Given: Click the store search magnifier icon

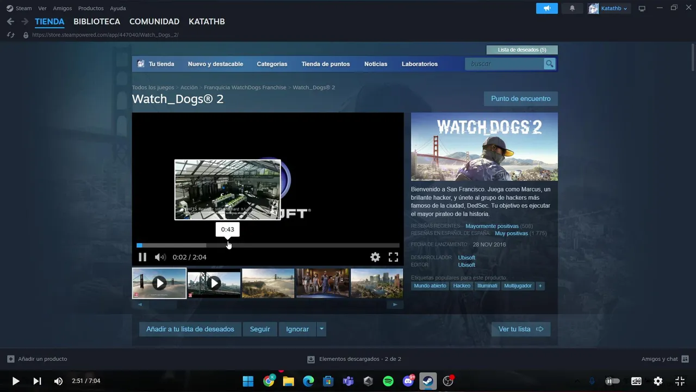Looking at the screenshot, I should tap(550, 64).
